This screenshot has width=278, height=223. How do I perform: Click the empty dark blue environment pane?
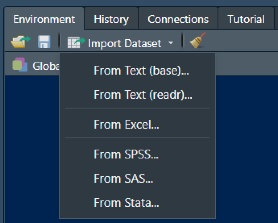click(x=247, y=149)
